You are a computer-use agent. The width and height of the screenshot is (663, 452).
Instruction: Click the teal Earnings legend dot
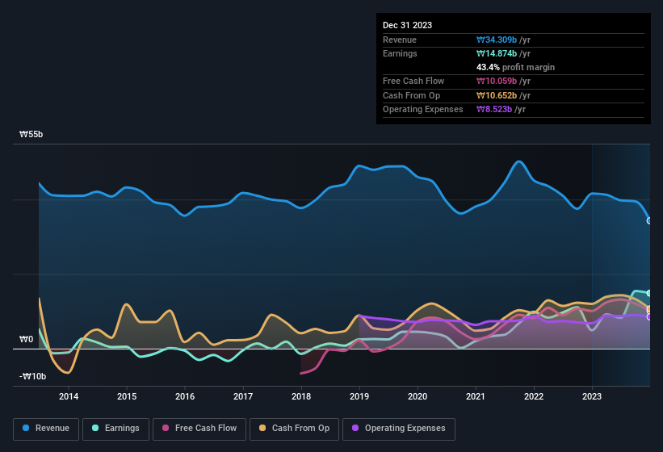(95, 428)
